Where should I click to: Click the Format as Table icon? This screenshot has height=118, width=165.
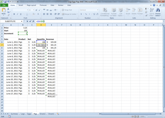click(114, 10)
